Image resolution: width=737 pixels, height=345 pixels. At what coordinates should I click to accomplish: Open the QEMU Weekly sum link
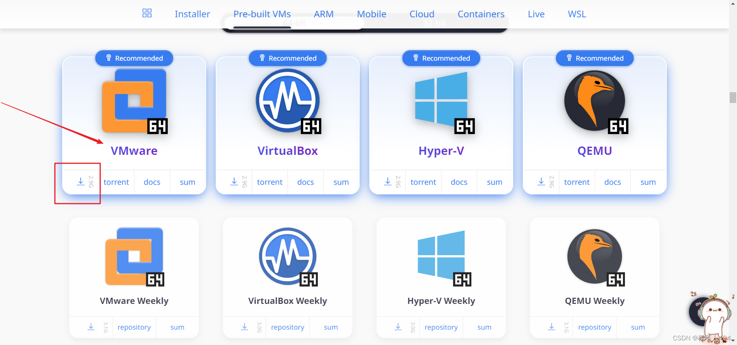638,327
